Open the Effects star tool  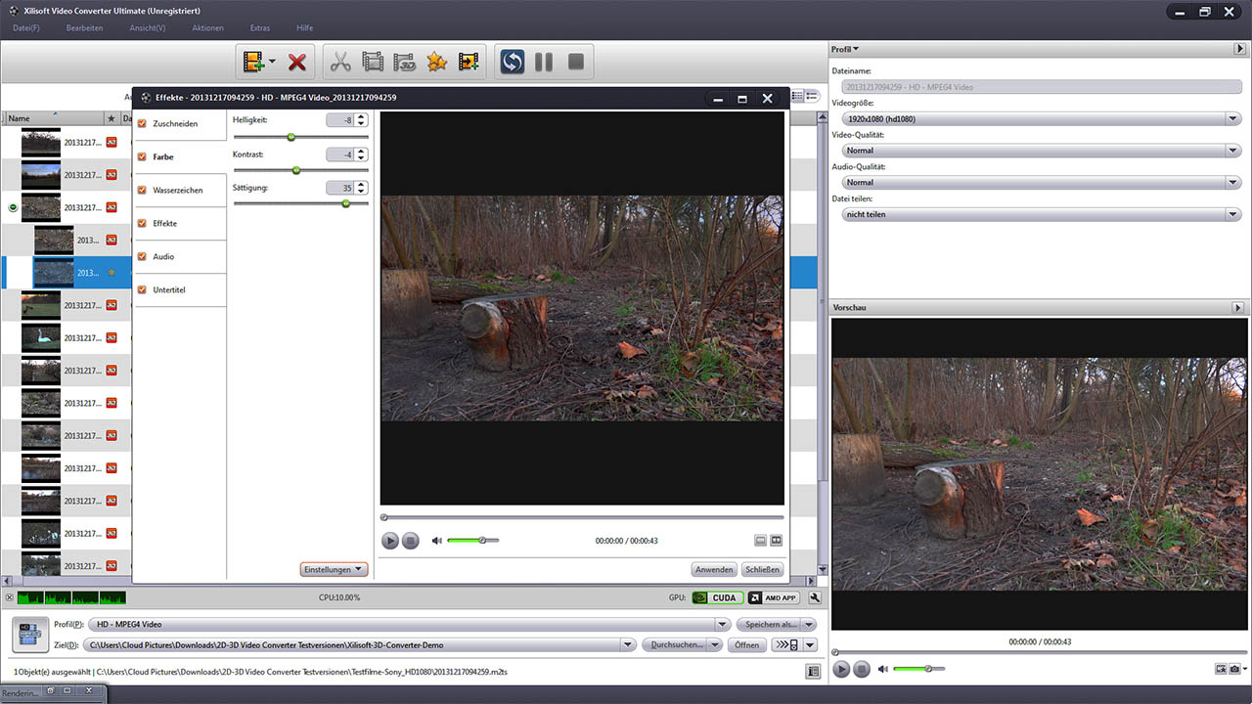(437, 63)
